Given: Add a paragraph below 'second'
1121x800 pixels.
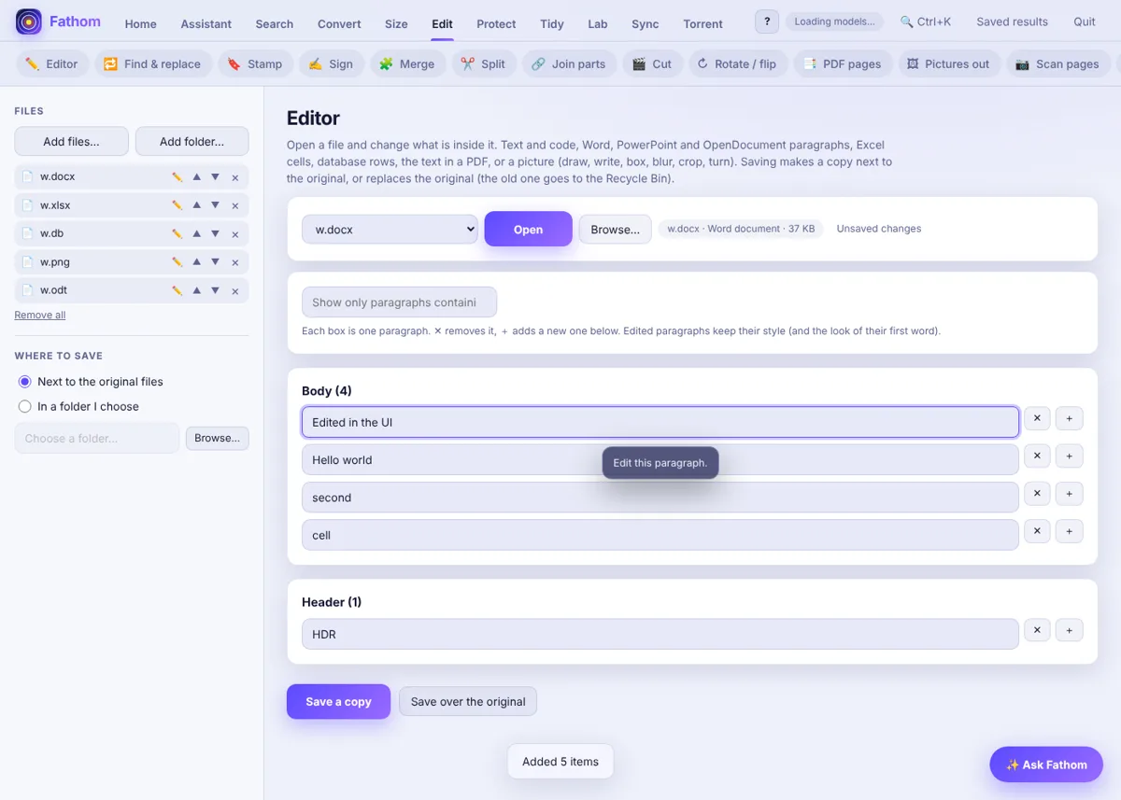Looking at the screenshot, I should 1070,494.
